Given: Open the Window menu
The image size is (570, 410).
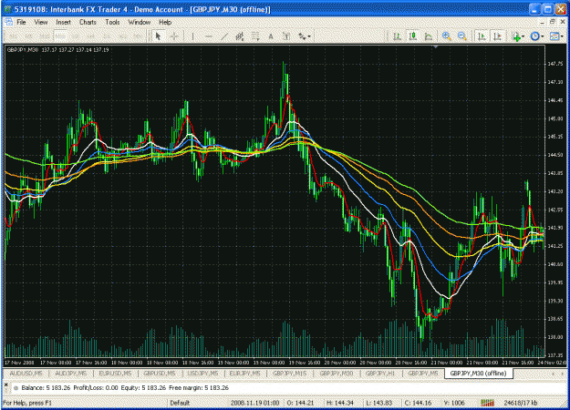Looking at the screenshot, I should coord(140,22).
